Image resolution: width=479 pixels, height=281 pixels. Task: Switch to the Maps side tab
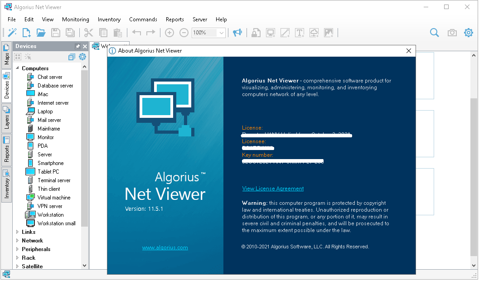coord(6,55)
